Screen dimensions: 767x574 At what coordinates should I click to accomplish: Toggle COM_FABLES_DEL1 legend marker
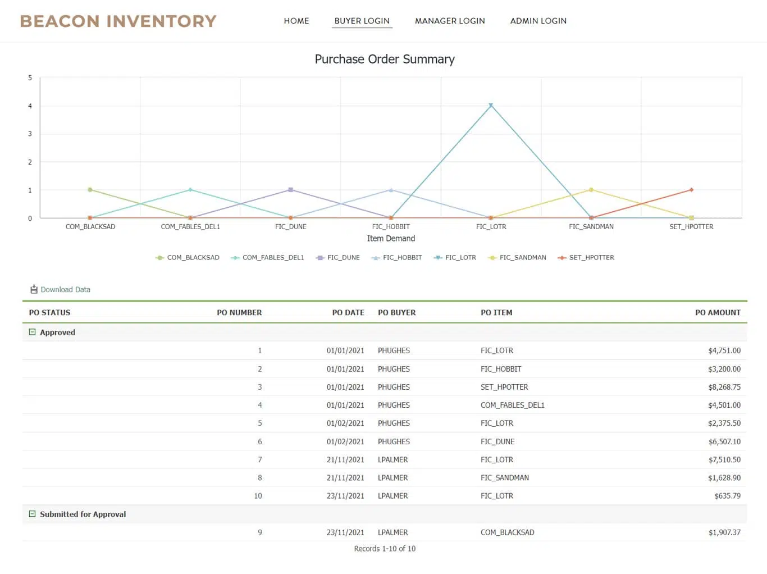point(235,258)
